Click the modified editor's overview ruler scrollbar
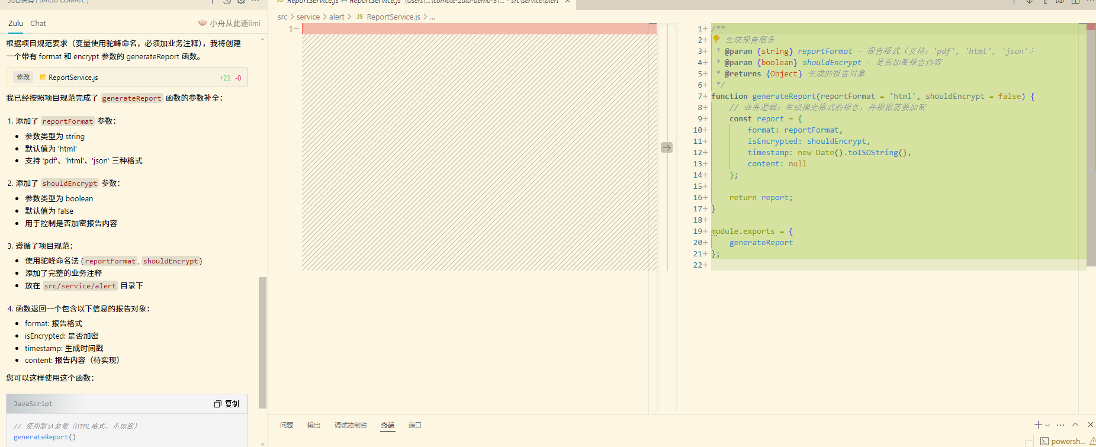This screenshot has height=447, width=1096. [x=1091, y=144]
